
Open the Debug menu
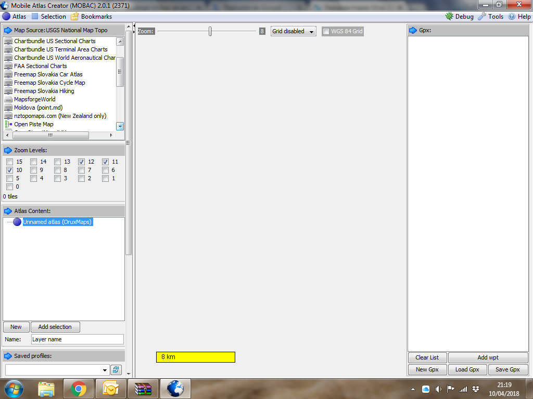(459, 16)
